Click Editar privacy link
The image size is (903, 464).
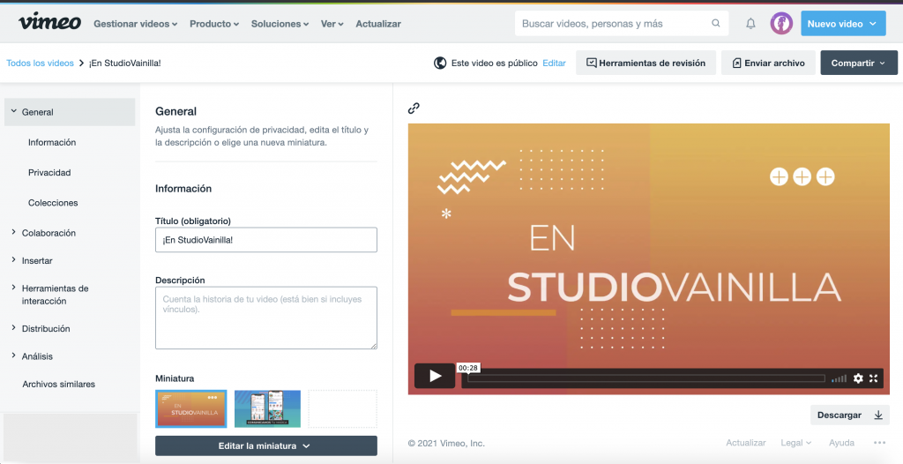554,63
